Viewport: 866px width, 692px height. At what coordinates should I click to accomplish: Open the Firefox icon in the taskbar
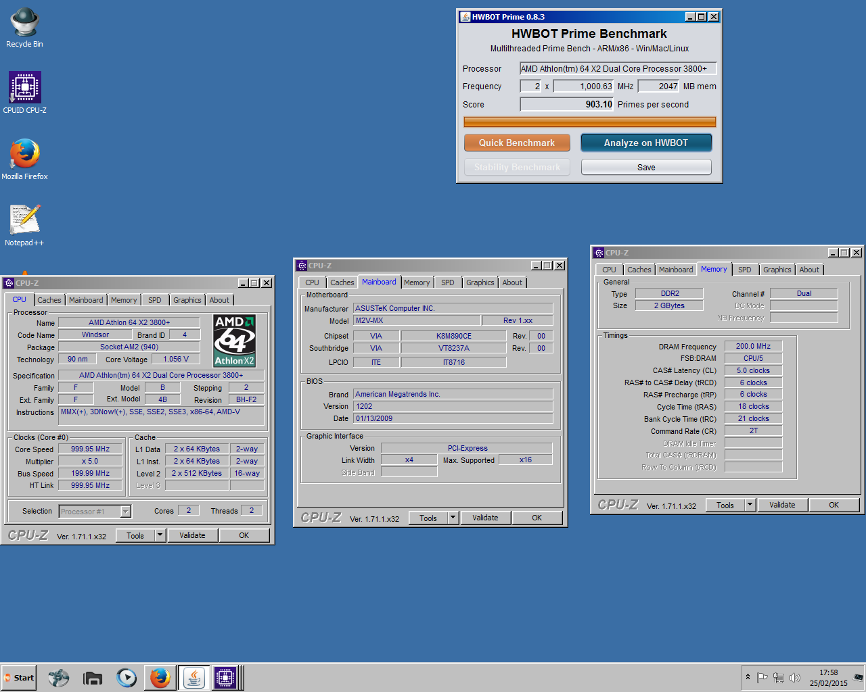pyautogui.click(x=160, y=678)
